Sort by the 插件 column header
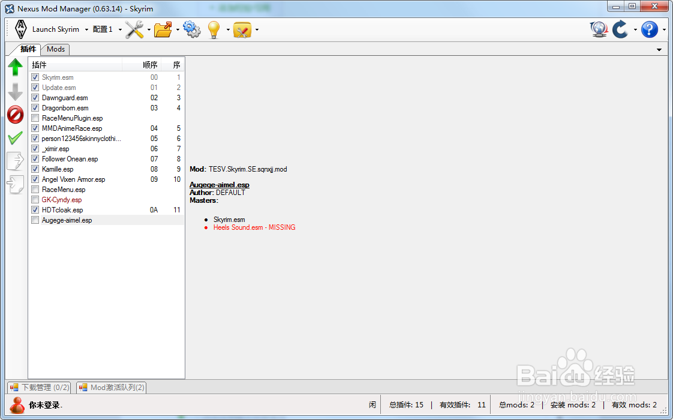 [76, 65]
